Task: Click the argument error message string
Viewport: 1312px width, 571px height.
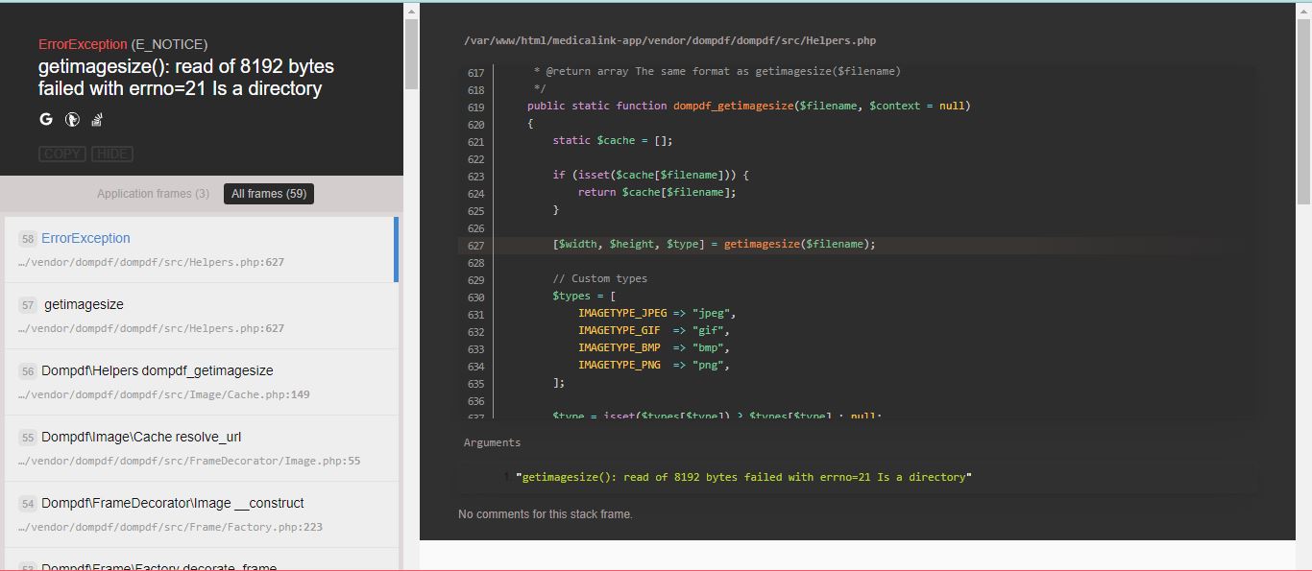Action: (x=743, y=478)
